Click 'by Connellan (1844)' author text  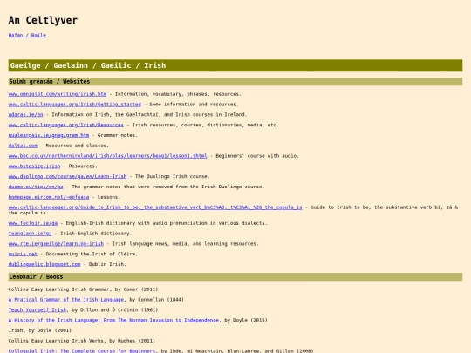pyautogui.click(x=156, y=299)
